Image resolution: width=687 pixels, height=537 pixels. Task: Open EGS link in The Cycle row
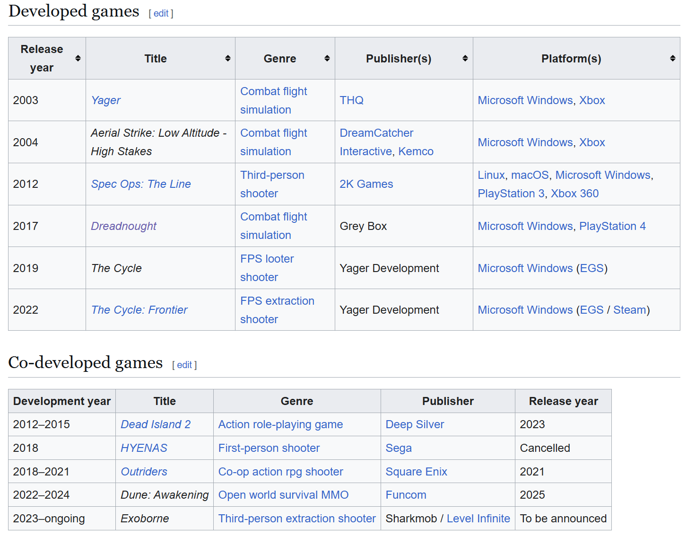(x=592, y=268)
